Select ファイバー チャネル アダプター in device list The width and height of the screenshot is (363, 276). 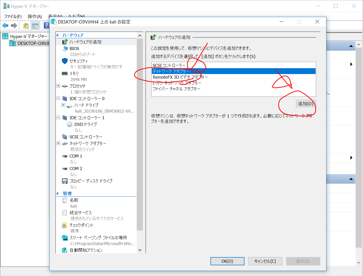coord(177,89)
